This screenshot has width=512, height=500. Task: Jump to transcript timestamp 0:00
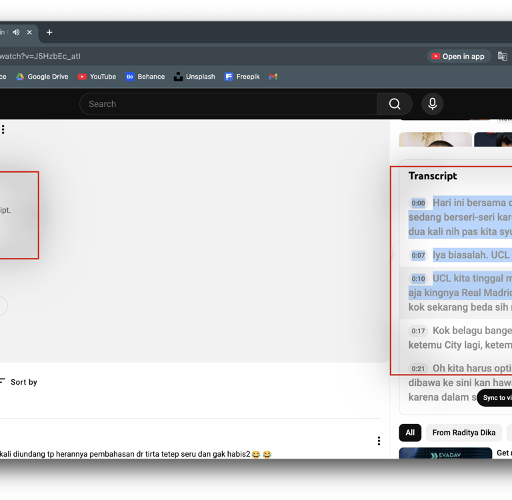(x=418, y=203)
